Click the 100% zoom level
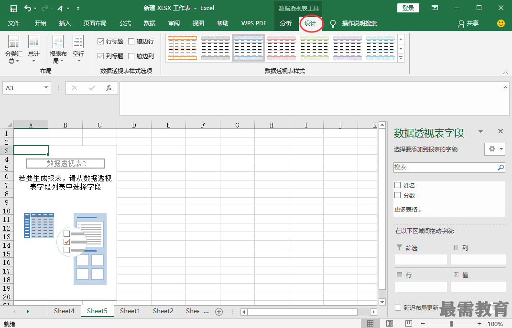This screenshot has width=512, height=328. click(495, 324)
